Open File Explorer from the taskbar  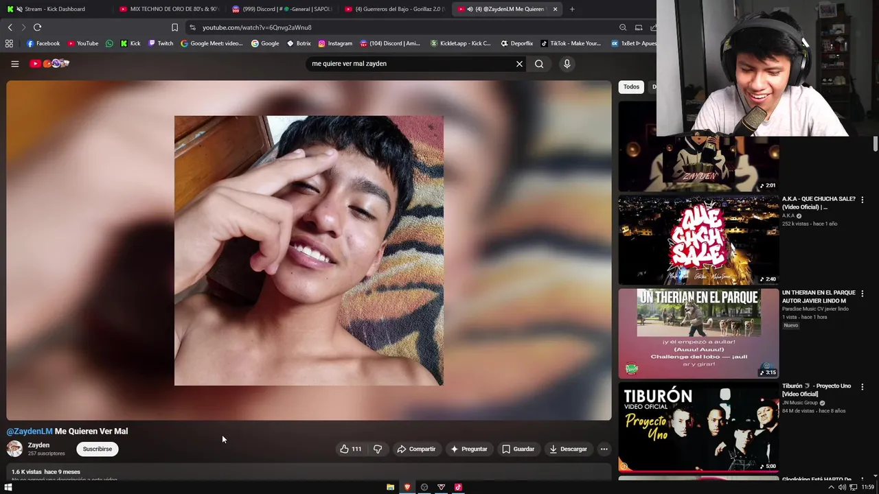(x=390, y=487)
